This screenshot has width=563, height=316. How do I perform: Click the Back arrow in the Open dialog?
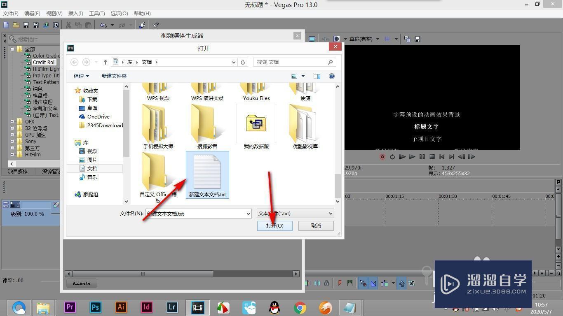tap(75, 62)
